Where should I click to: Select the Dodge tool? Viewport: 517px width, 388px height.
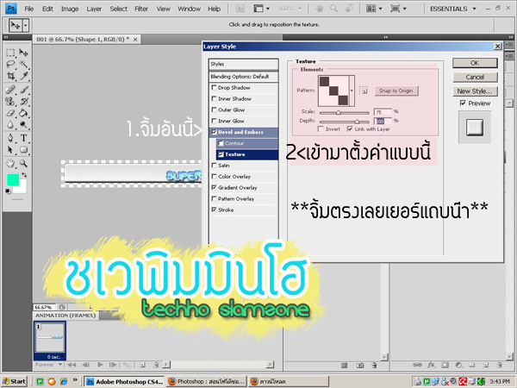pyautogui.click(x=23, y=125)
